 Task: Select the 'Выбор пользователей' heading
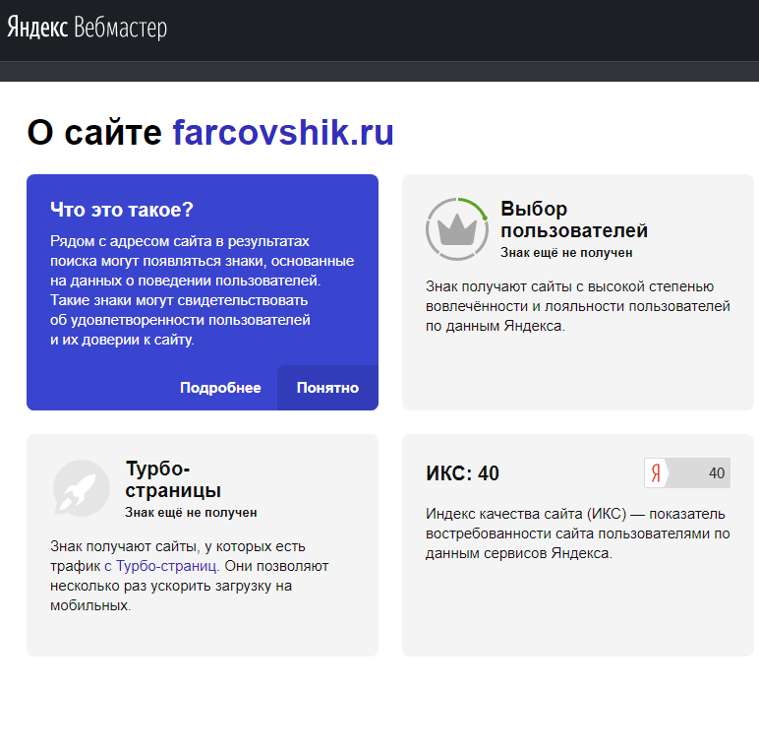point(574,219)
